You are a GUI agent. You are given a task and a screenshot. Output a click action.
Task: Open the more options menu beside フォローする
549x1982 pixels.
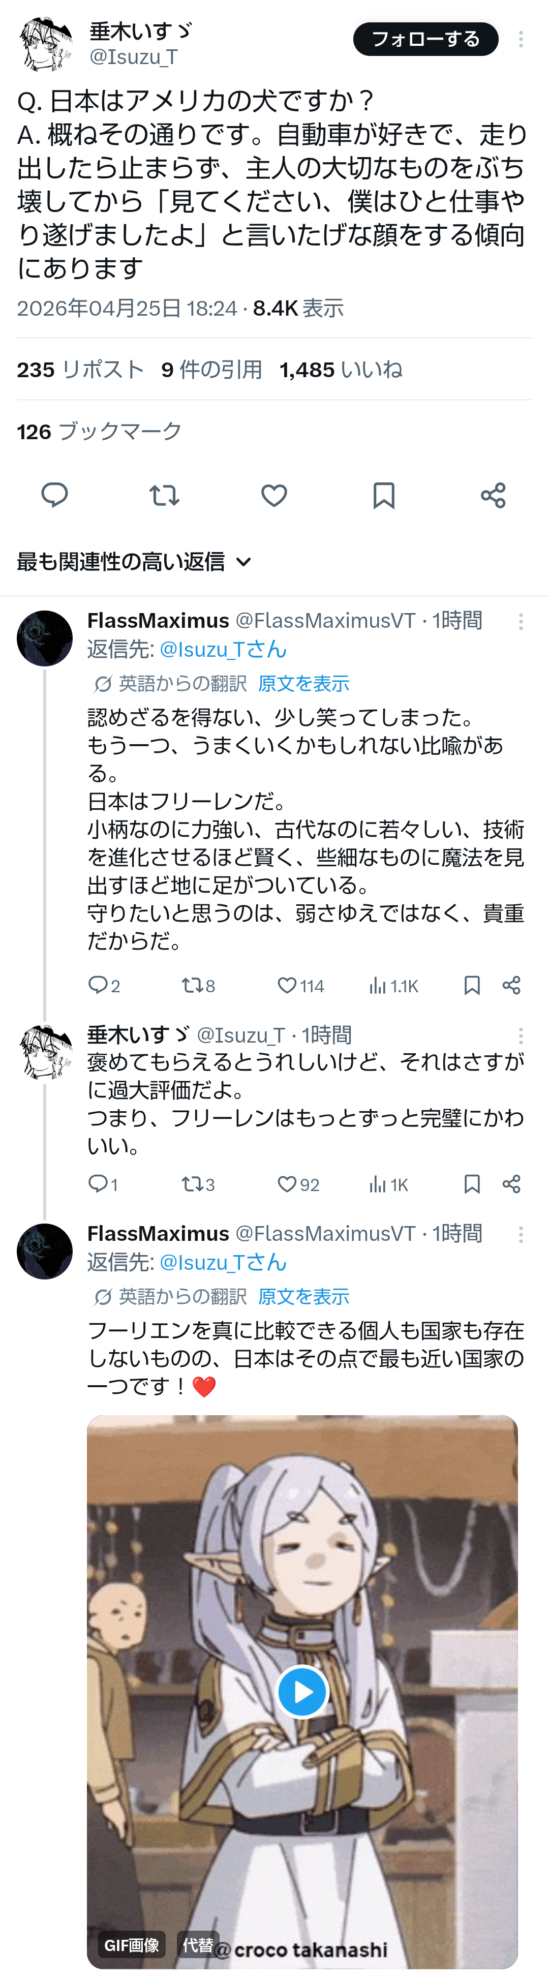tap(521, 39)
